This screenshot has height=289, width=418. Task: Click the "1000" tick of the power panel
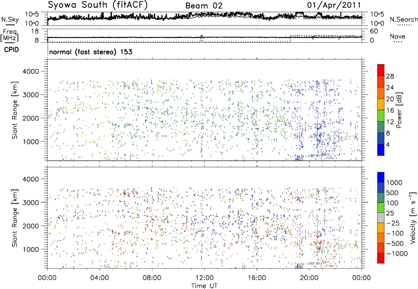(x=31, y=141)
